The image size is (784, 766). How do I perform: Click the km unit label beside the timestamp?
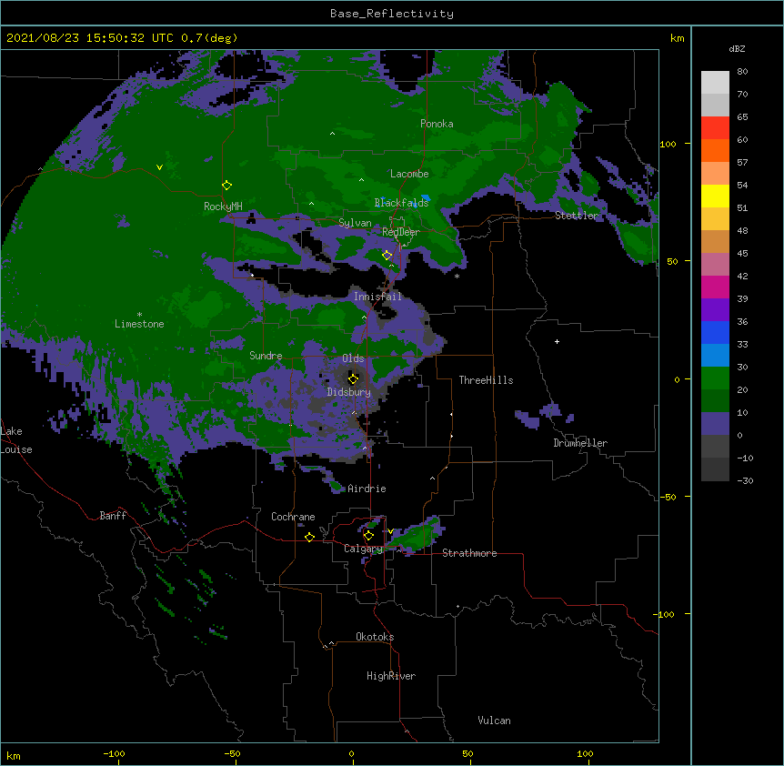click(678, 38)
